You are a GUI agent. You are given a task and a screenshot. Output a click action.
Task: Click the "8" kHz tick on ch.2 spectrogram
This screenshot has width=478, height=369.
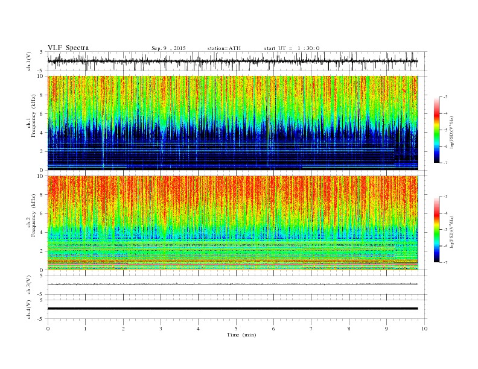(42, 195)
